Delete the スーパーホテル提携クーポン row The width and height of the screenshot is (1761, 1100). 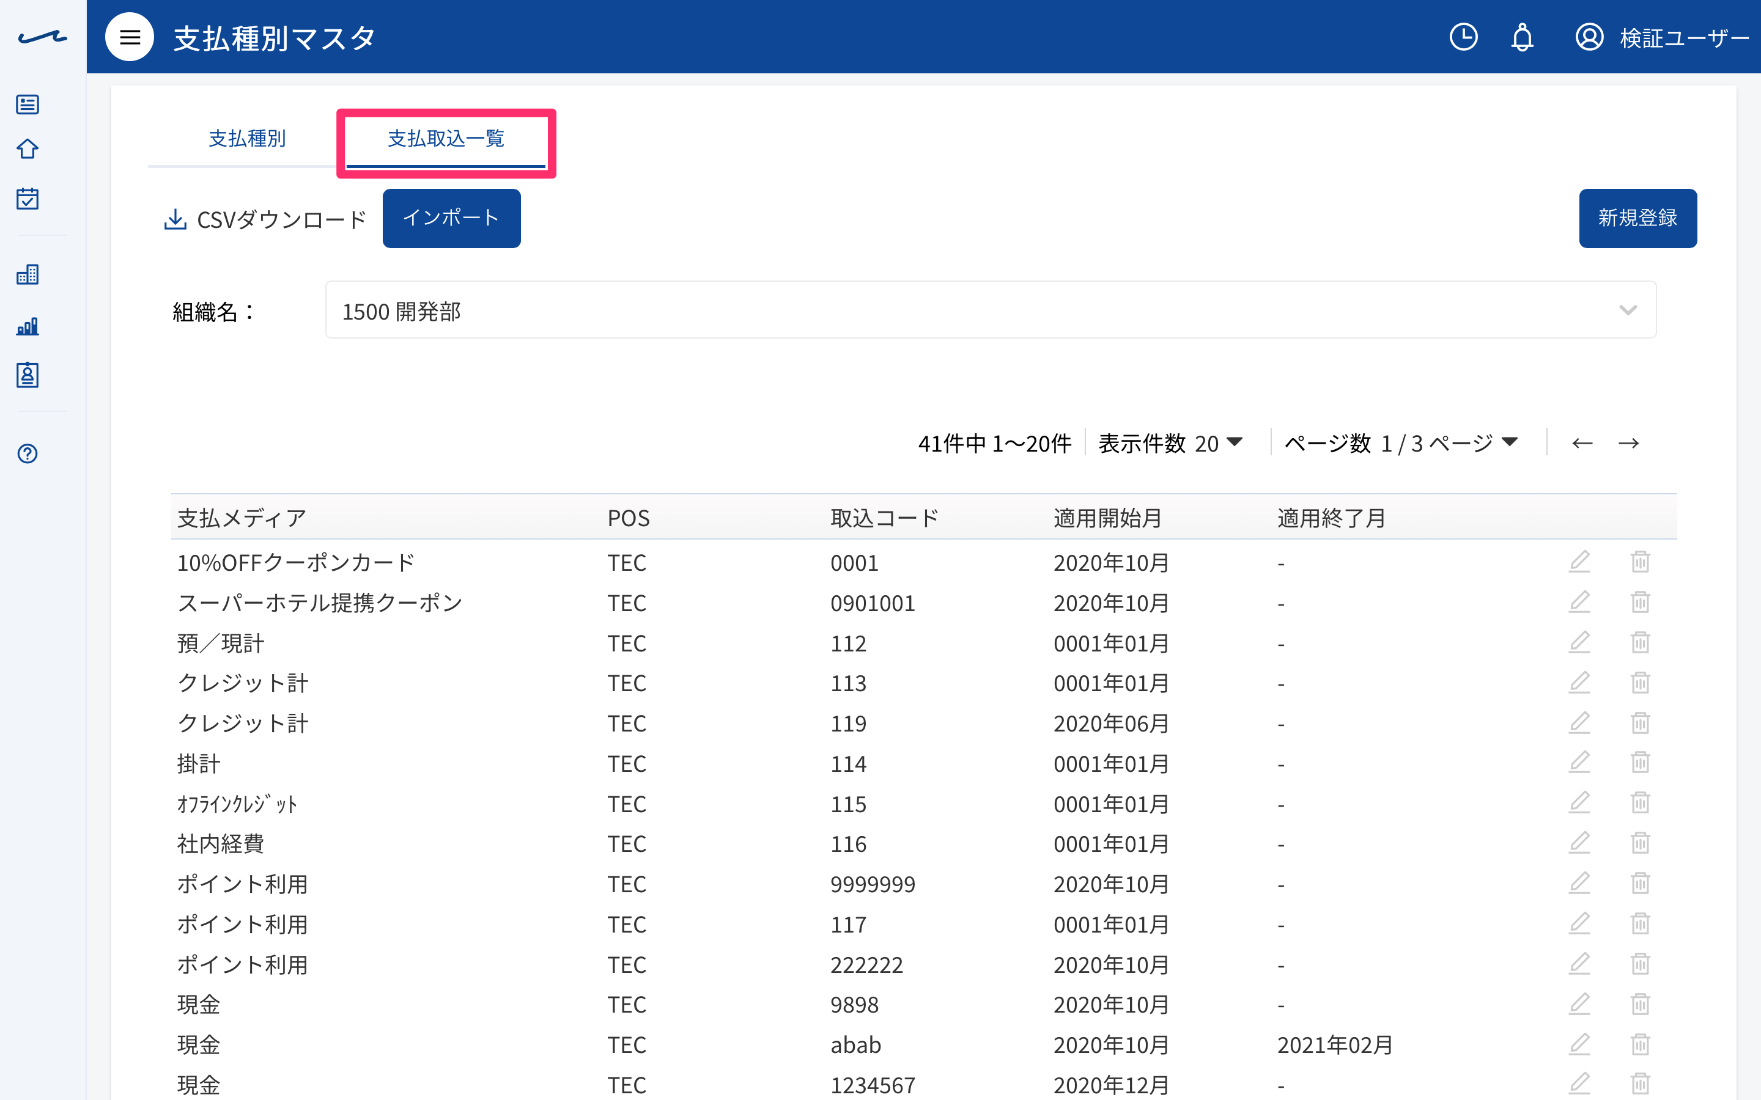[x=1640, y=603]
